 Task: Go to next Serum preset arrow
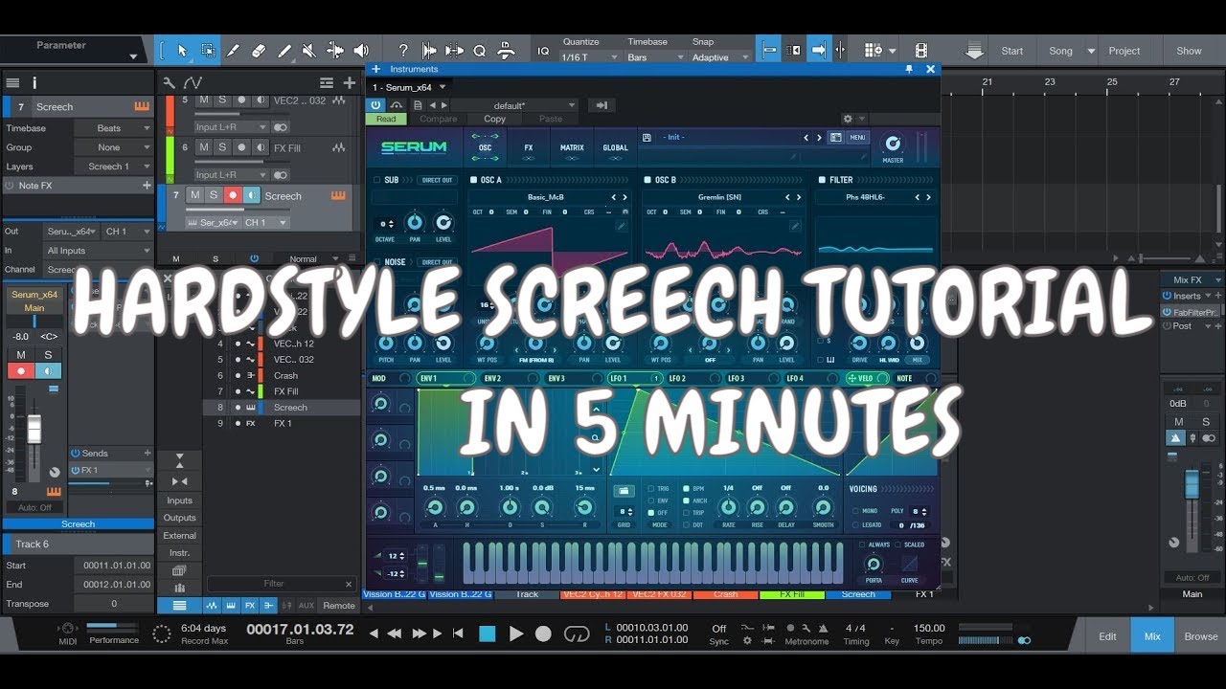click(x=819, y=137)
